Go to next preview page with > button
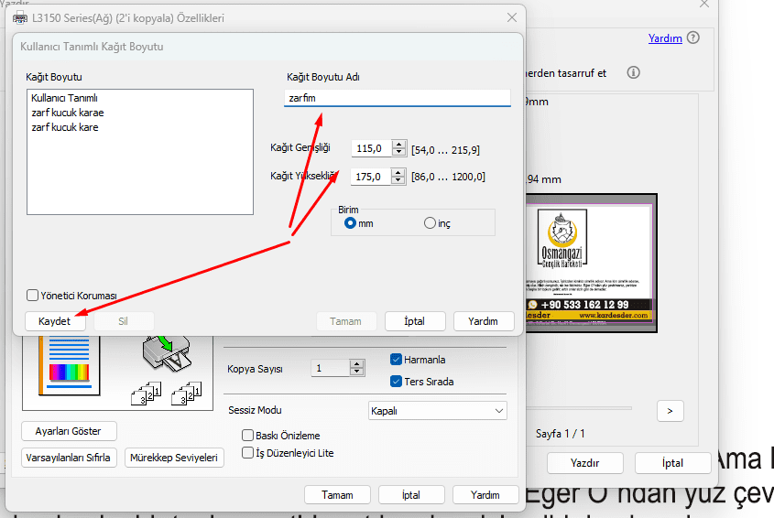774x518 pixels. (670, 410)
